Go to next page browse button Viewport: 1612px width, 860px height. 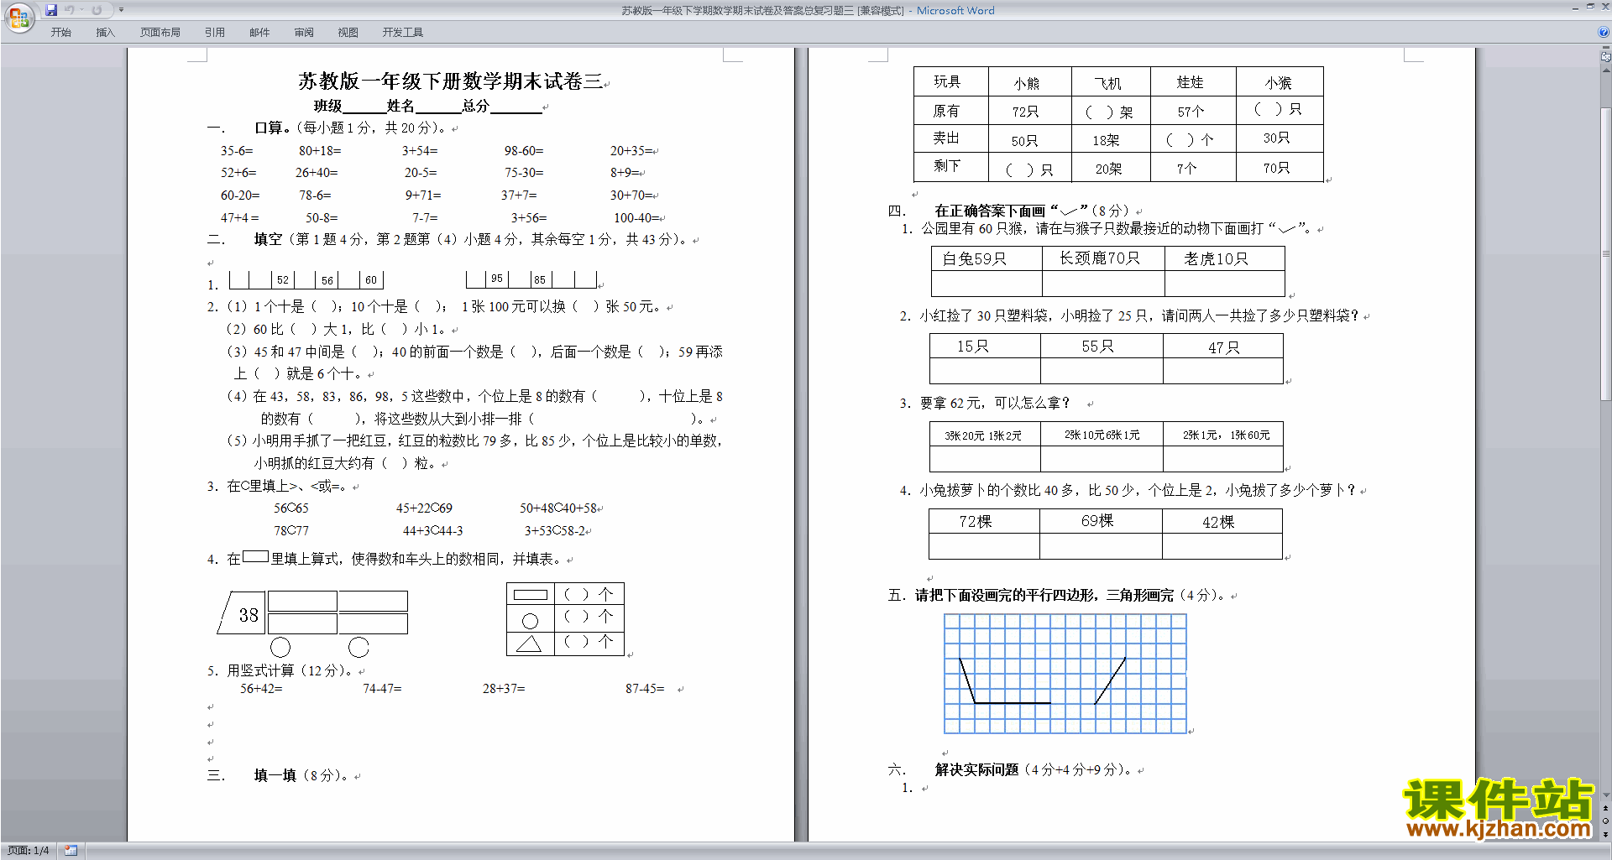pyautogui.click(x=1606, y=834)
